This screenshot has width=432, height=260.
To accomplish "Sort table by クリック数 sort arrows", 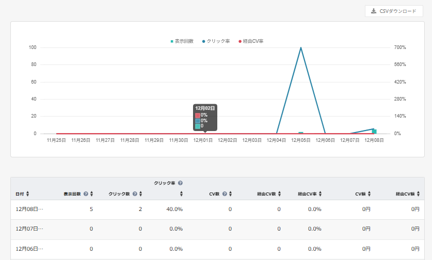I will pyautogui.click(x=140, y=194).
